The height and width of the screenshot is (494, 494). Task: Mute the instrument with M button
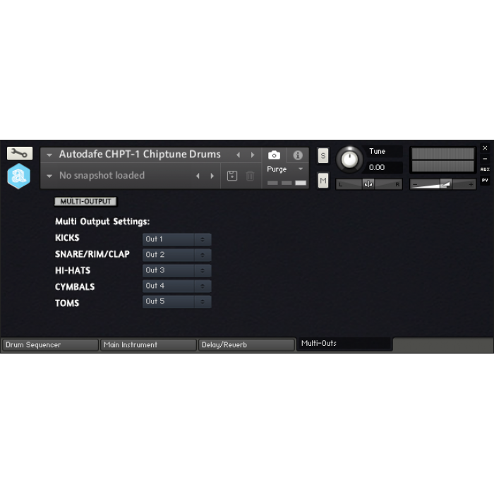[323, 181]
